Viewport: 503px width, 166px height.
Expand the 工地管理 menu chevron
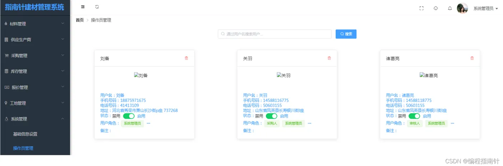coord(63,103)
